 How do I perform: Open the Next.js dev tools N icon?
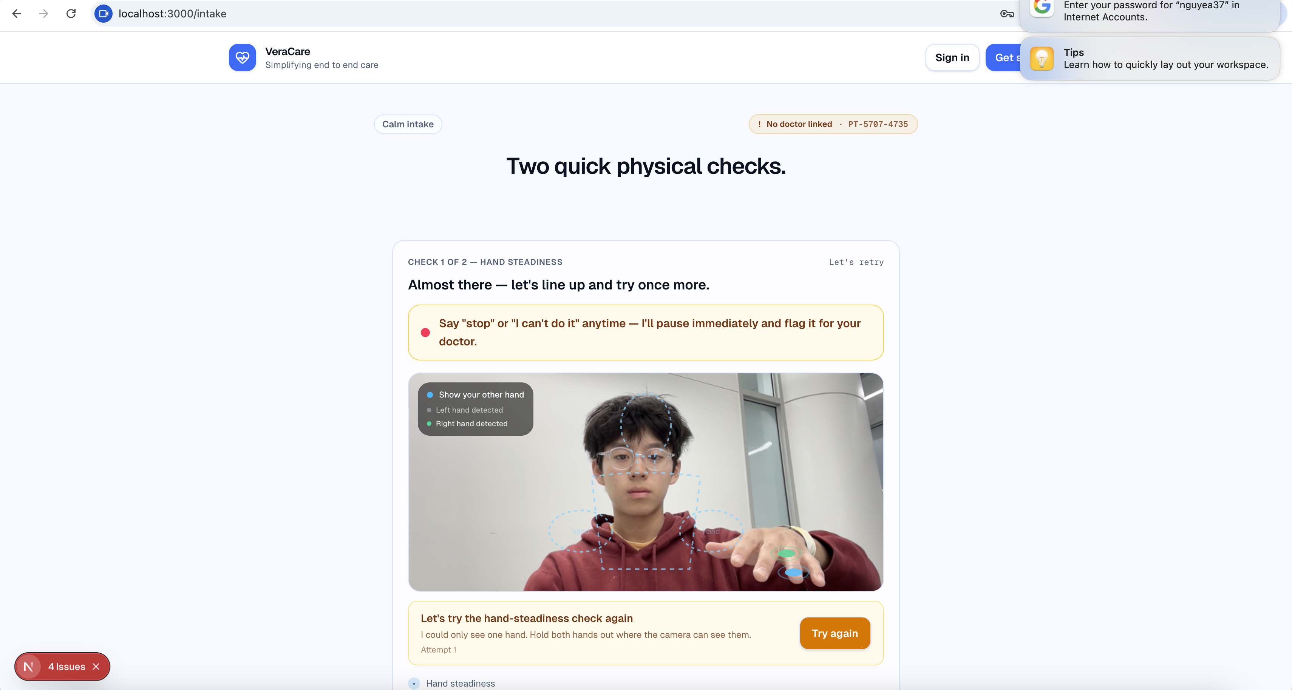point(29,667)
